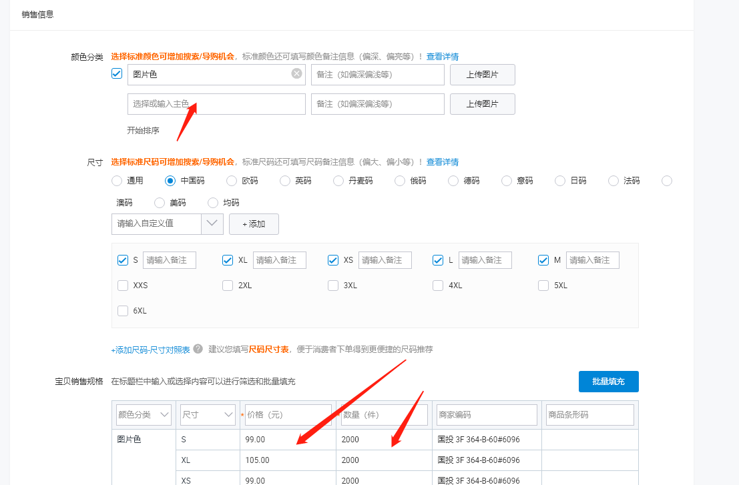Choose 美码 size standard

point(160,203)
